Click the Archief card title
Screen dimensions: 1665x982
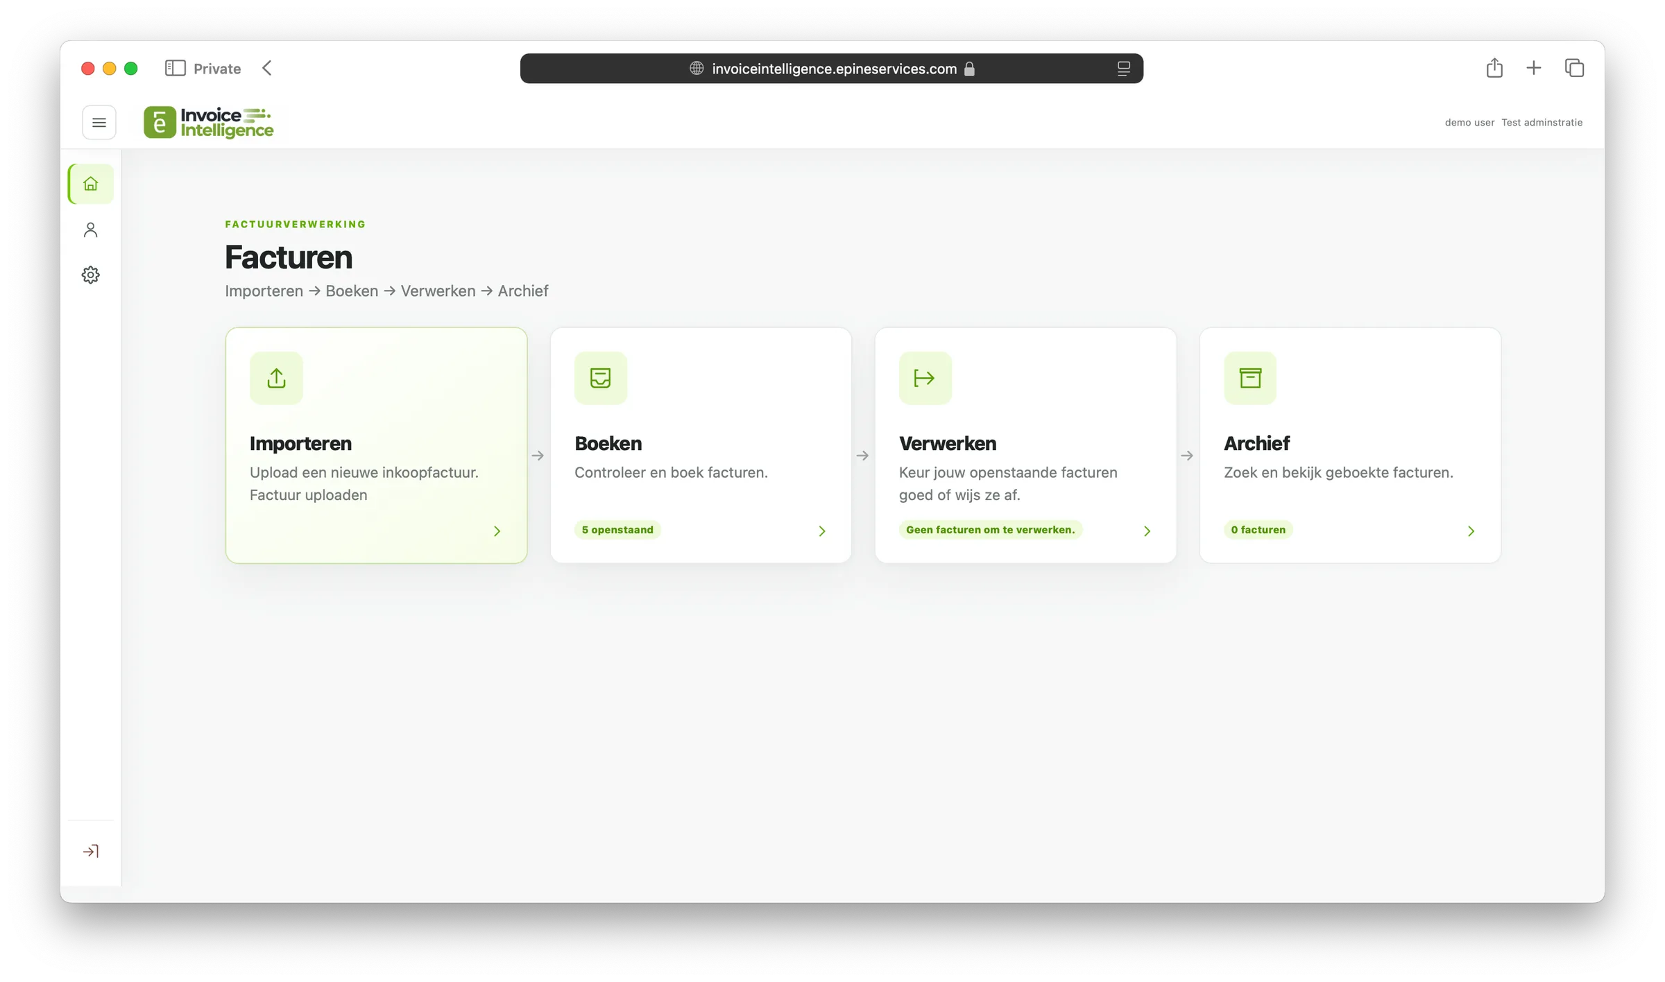(1256, 444)
